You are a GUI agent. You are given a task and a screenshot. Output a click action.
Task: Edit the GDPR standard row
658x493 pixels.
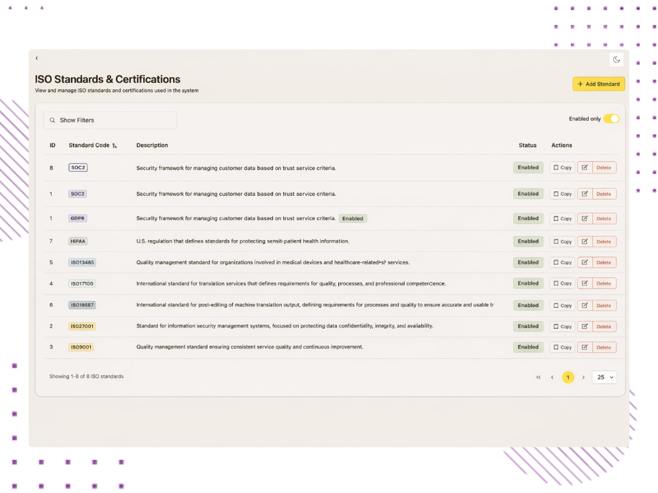584,219
